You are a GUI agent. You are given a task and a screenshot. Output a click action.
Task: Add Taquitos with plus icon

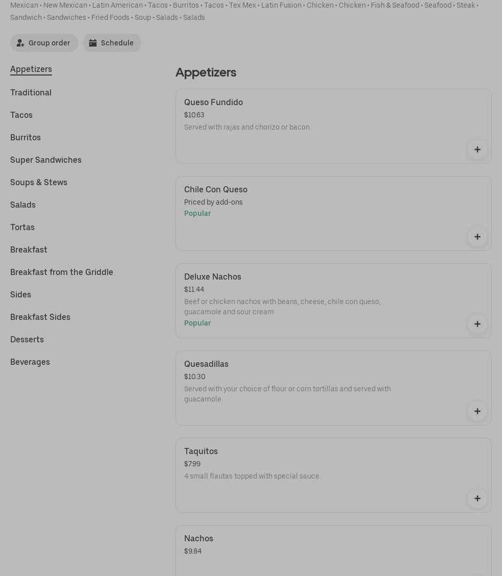click(477, 498)
